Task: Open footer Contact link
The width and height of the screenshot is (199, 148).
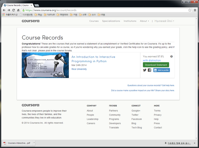Action: pyautogui.click(x=158, y=127)
